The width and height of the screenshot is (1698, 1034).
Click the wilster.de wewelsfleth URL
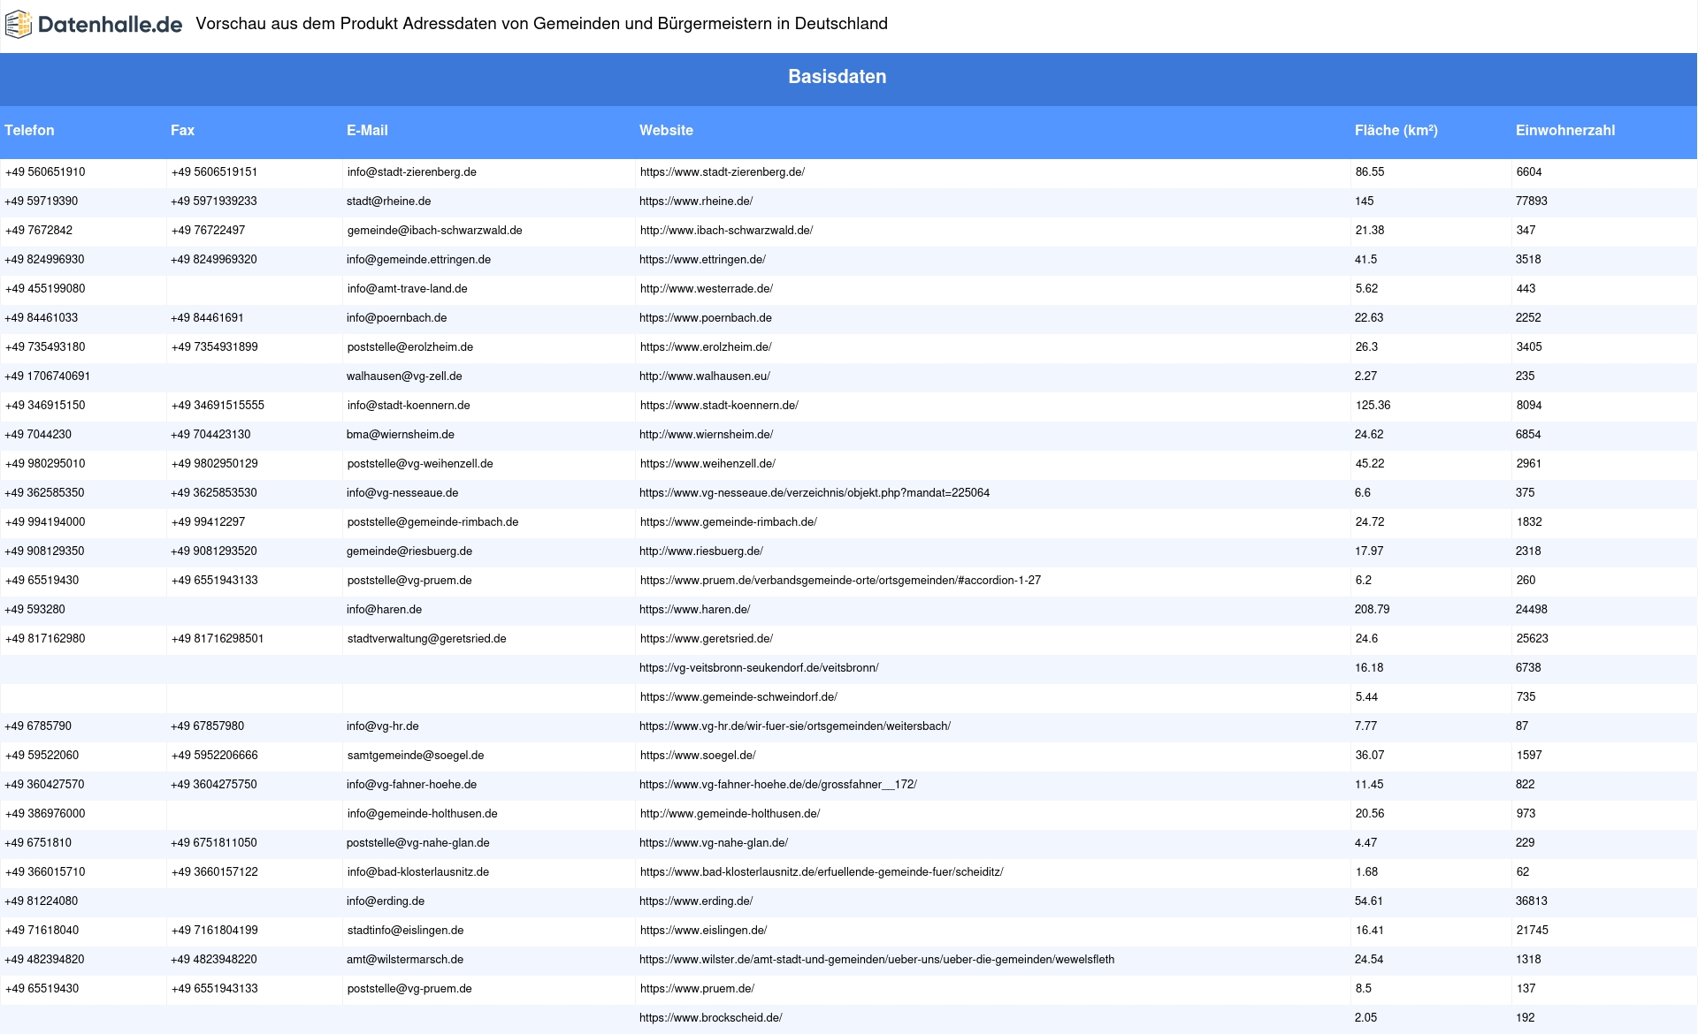[876, 960]
